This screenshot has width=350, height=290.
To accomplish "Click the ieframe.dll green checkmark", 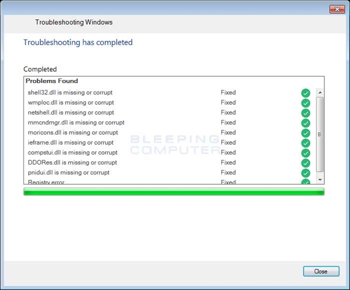I will point(306,143).
